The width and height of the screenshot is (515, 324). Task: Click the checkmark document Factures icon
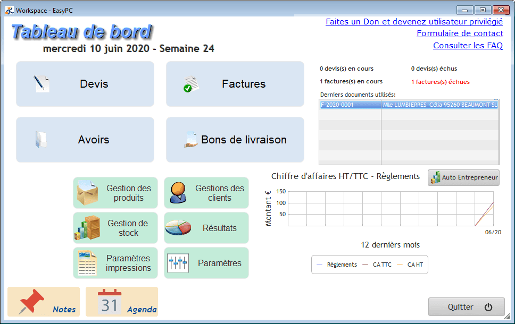click(x=191, y=84)
